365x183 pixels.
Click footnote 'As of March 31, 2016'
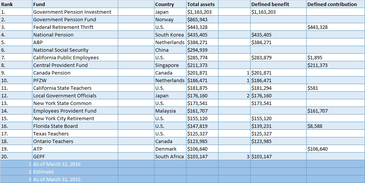75,164
